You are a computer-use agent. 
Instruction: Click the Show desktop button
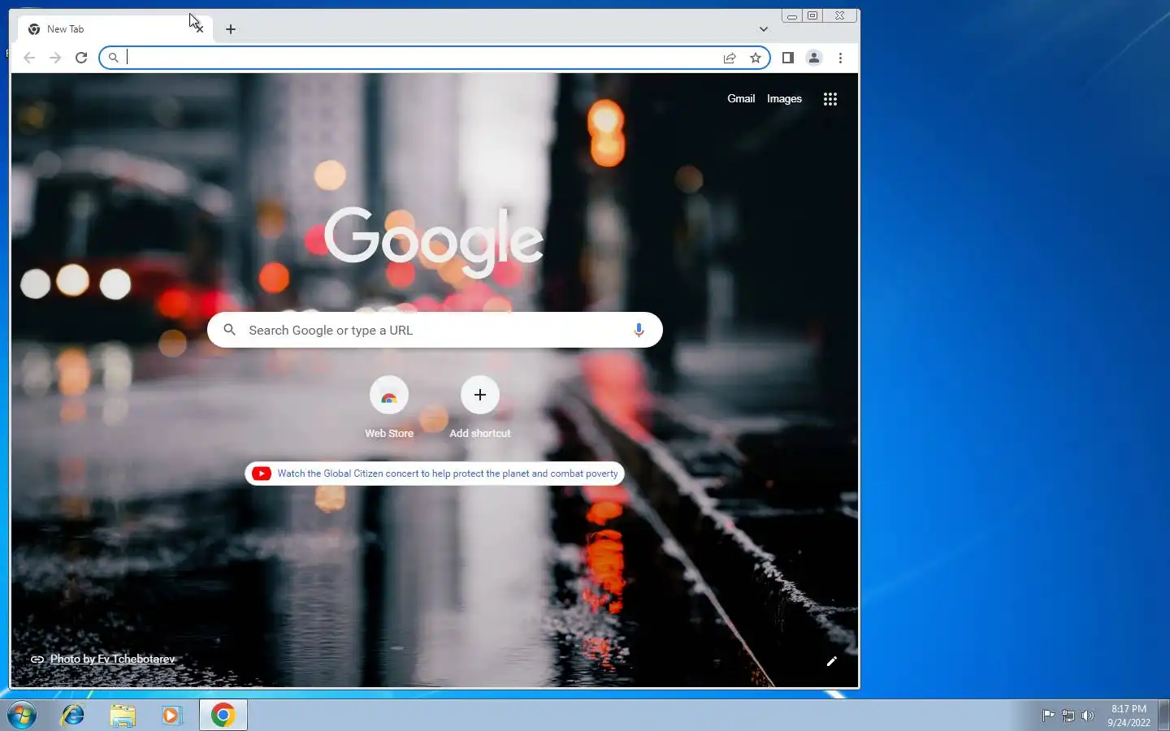click(x=1163, y=715)
